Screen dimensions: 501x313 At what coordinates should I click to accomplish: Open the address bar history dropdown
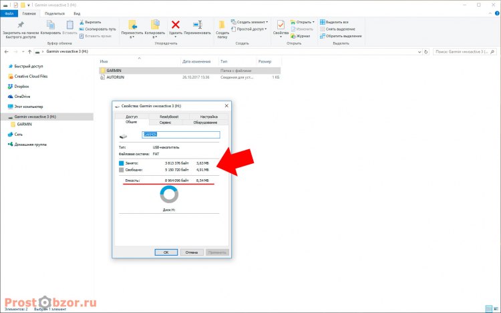click(420, 51)
